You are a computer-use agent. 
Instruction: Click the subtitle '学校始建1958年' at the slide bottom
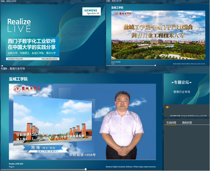(x=82, y=155)
